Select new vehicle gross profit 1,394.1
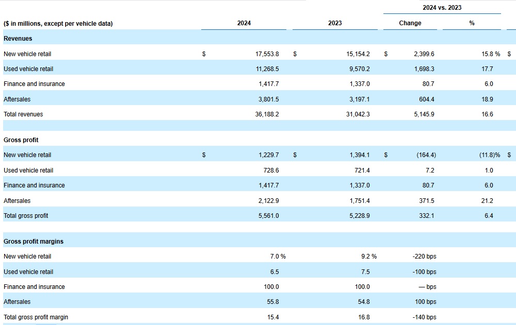This screenshot has width=516, height=325. coord(359,155)
